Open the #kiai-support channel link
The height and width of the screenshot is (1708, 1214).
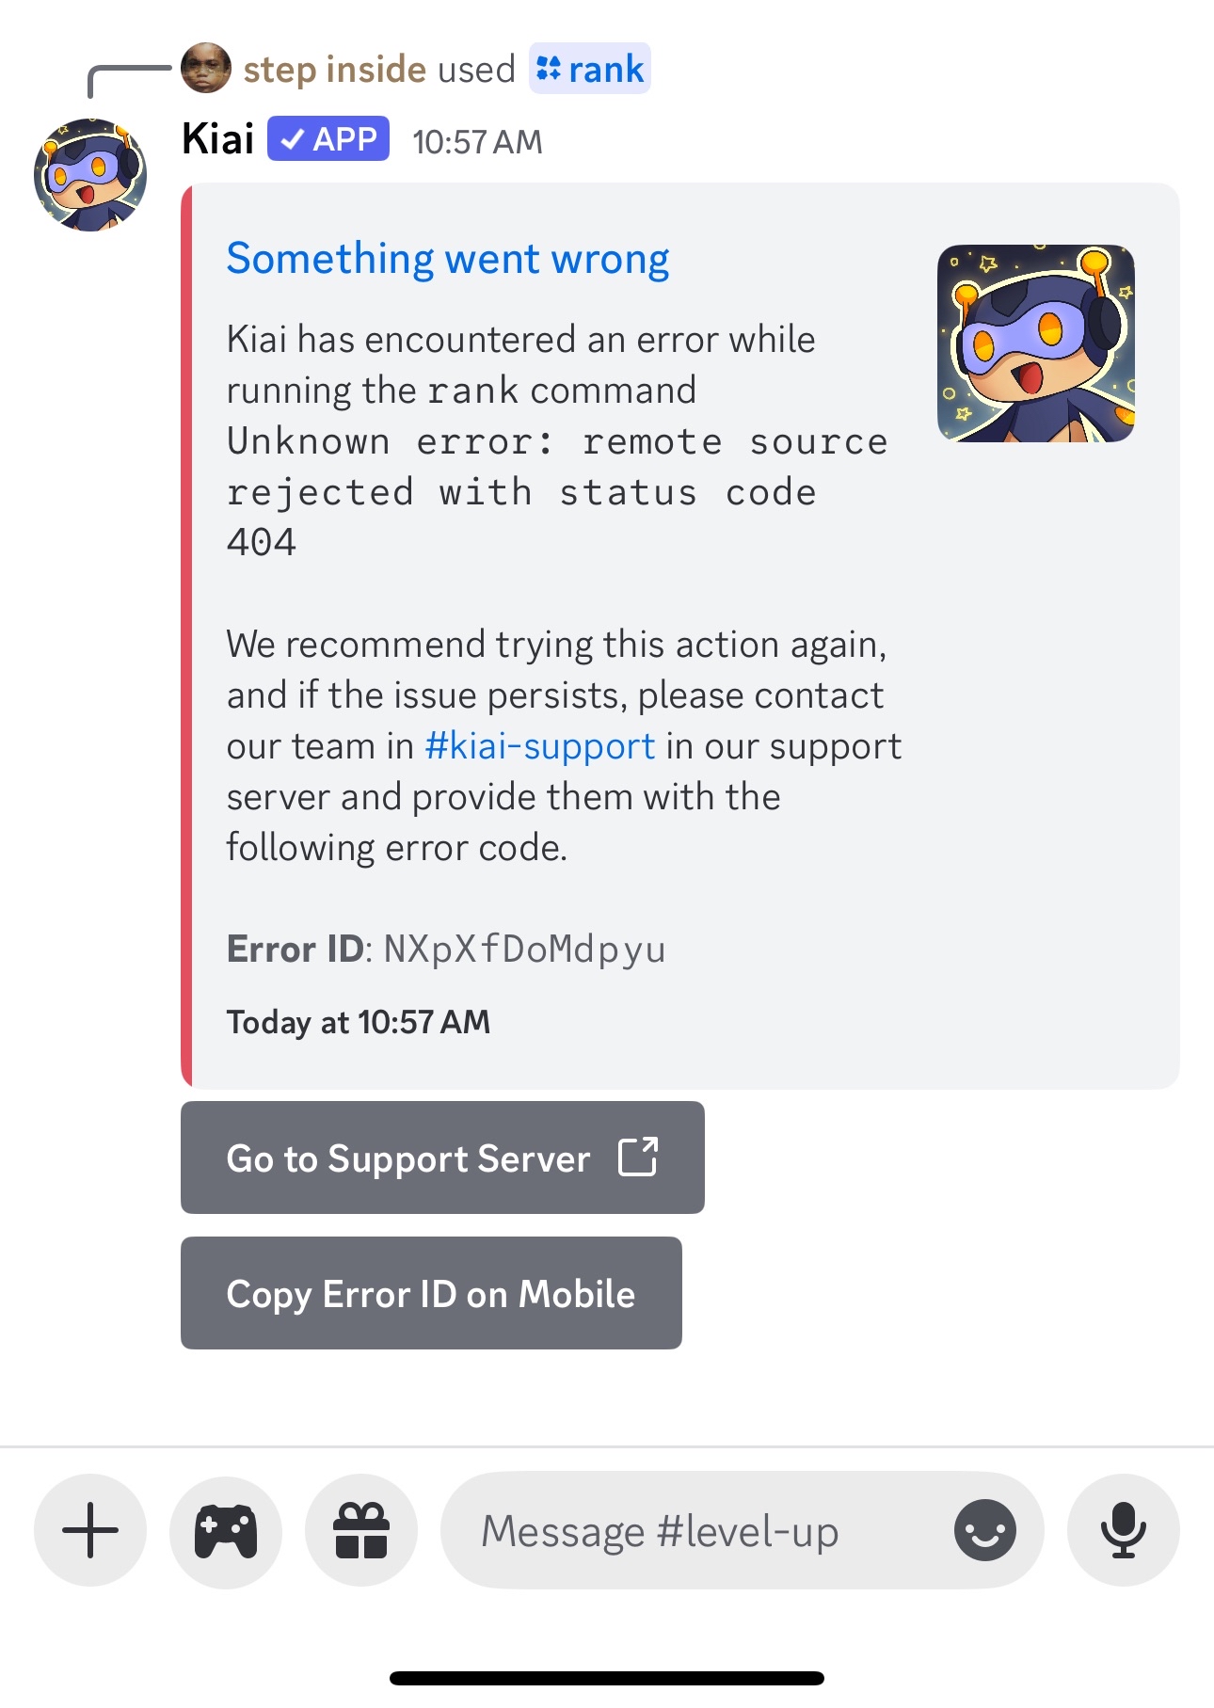[x=539, y=745]
